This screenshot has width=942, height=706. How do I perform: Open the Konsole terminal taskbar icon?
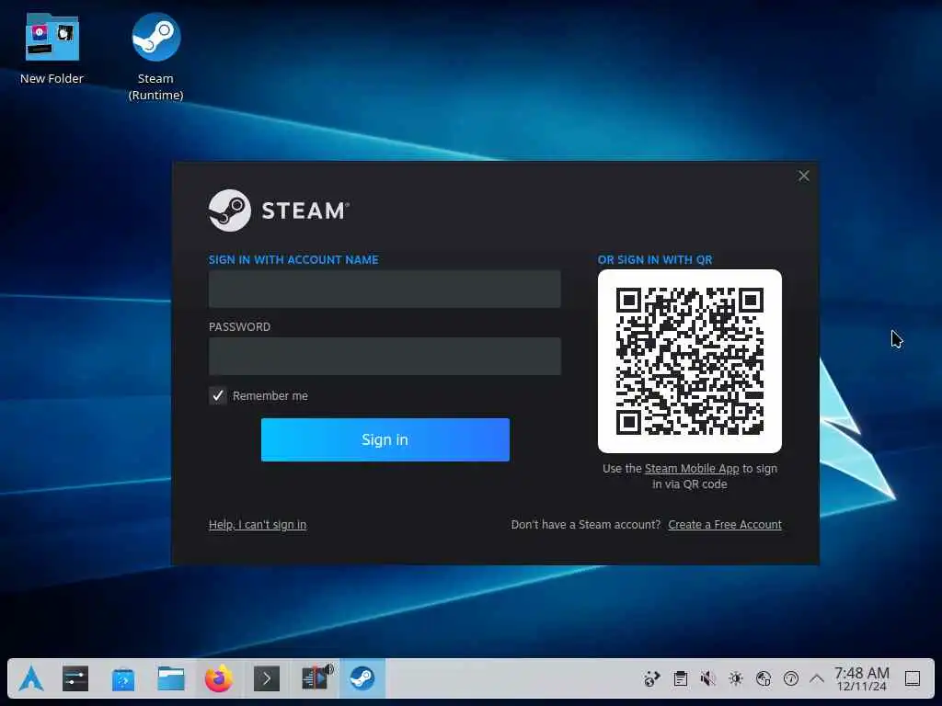click(x=267, y=679)
